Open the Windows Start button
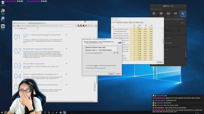 click(2, 112)
